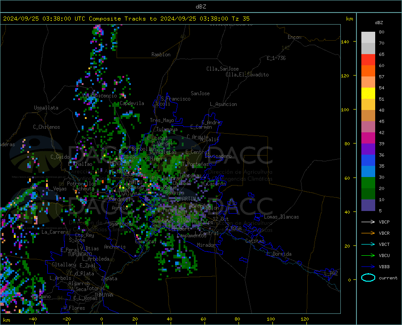Pick the red 65–60 dBZ swatch
This screenshot has height=325, width=402.
click(x=368, y=60)
